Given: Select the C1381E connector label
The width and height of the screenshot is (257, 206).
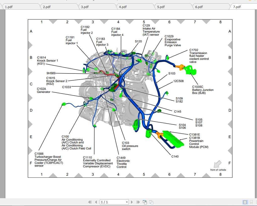Looking at the screenshot, I should (x=195, y=135).
